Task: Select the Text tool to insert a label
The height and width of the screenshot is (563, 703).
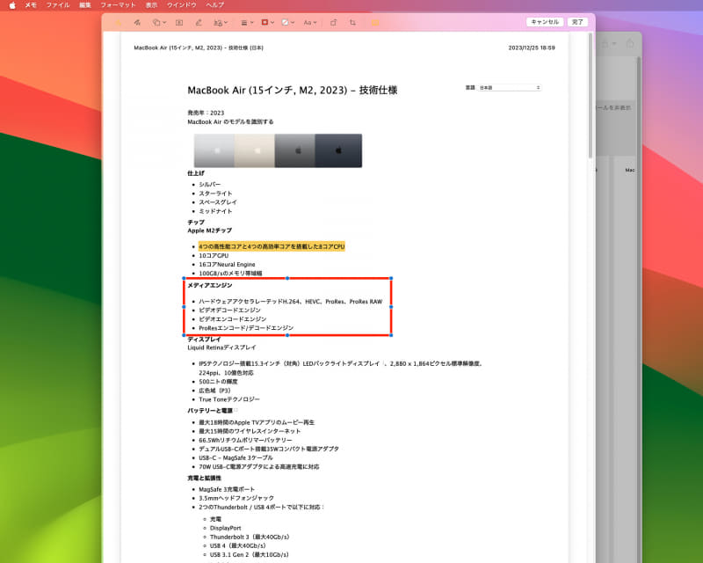Action: pyautogui.click(x=179, y=24)
